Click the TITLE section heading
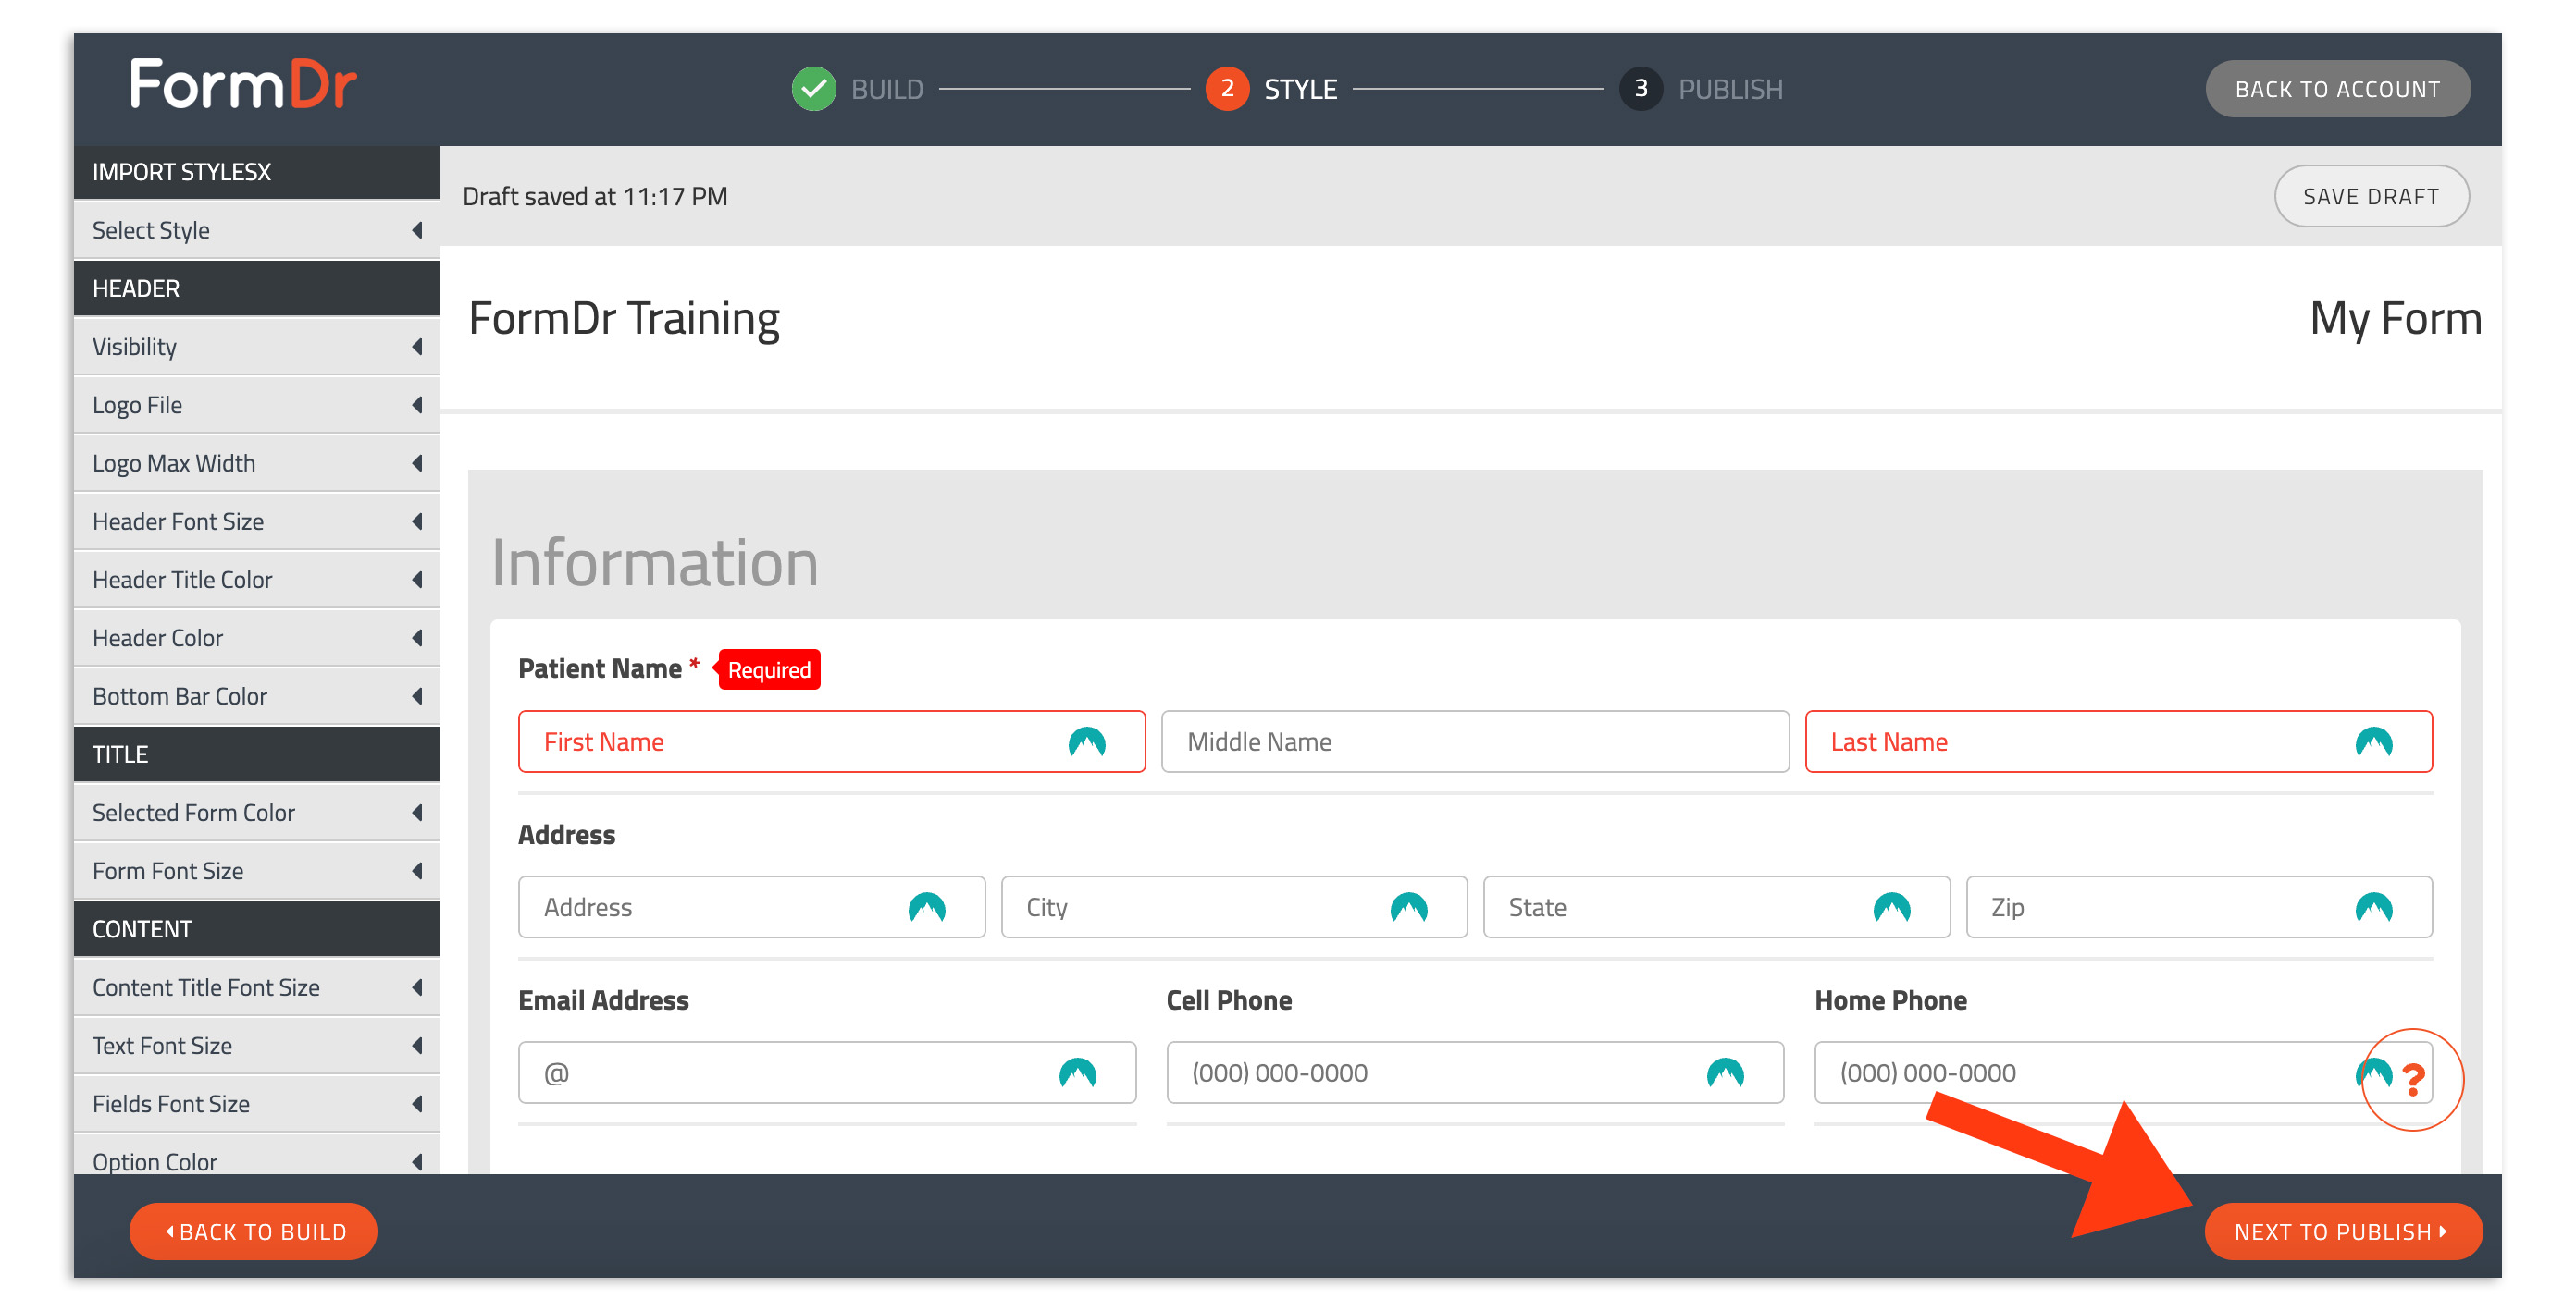 [x=257, y=754]
